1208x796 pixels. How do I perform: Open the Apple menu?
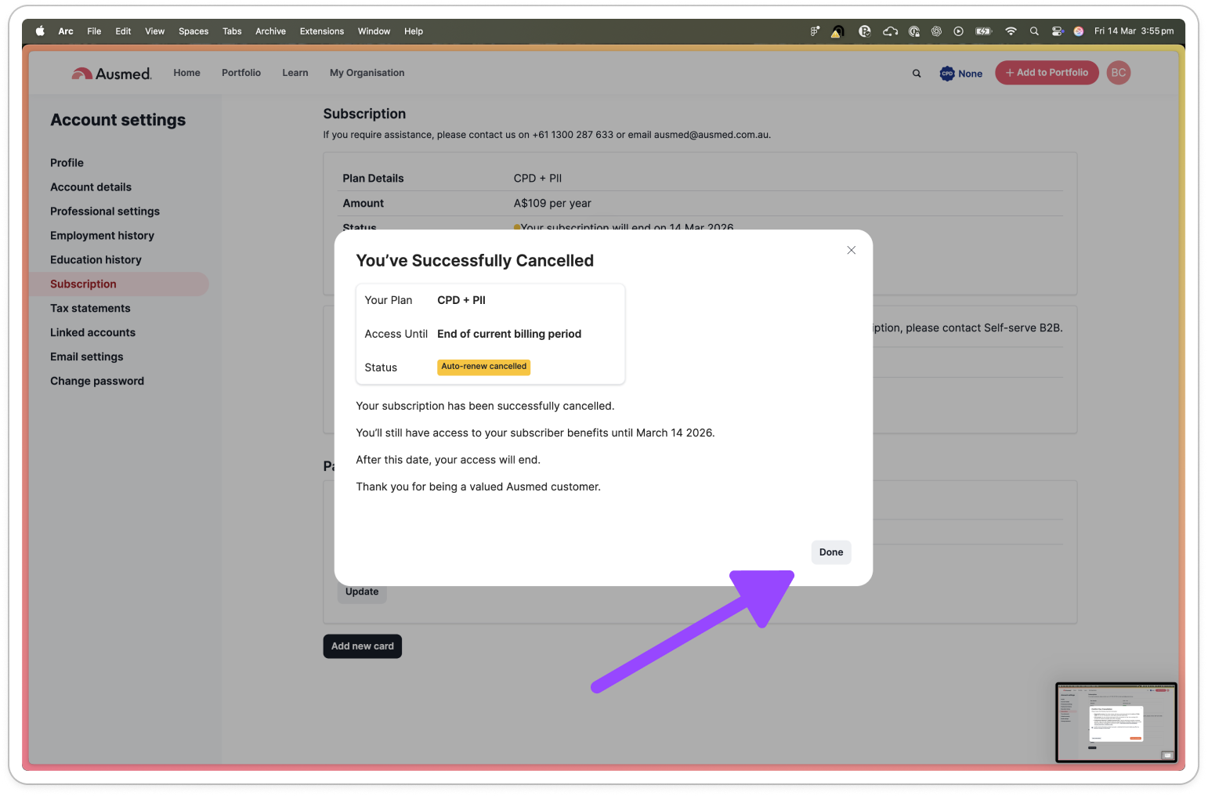point(40,31)
